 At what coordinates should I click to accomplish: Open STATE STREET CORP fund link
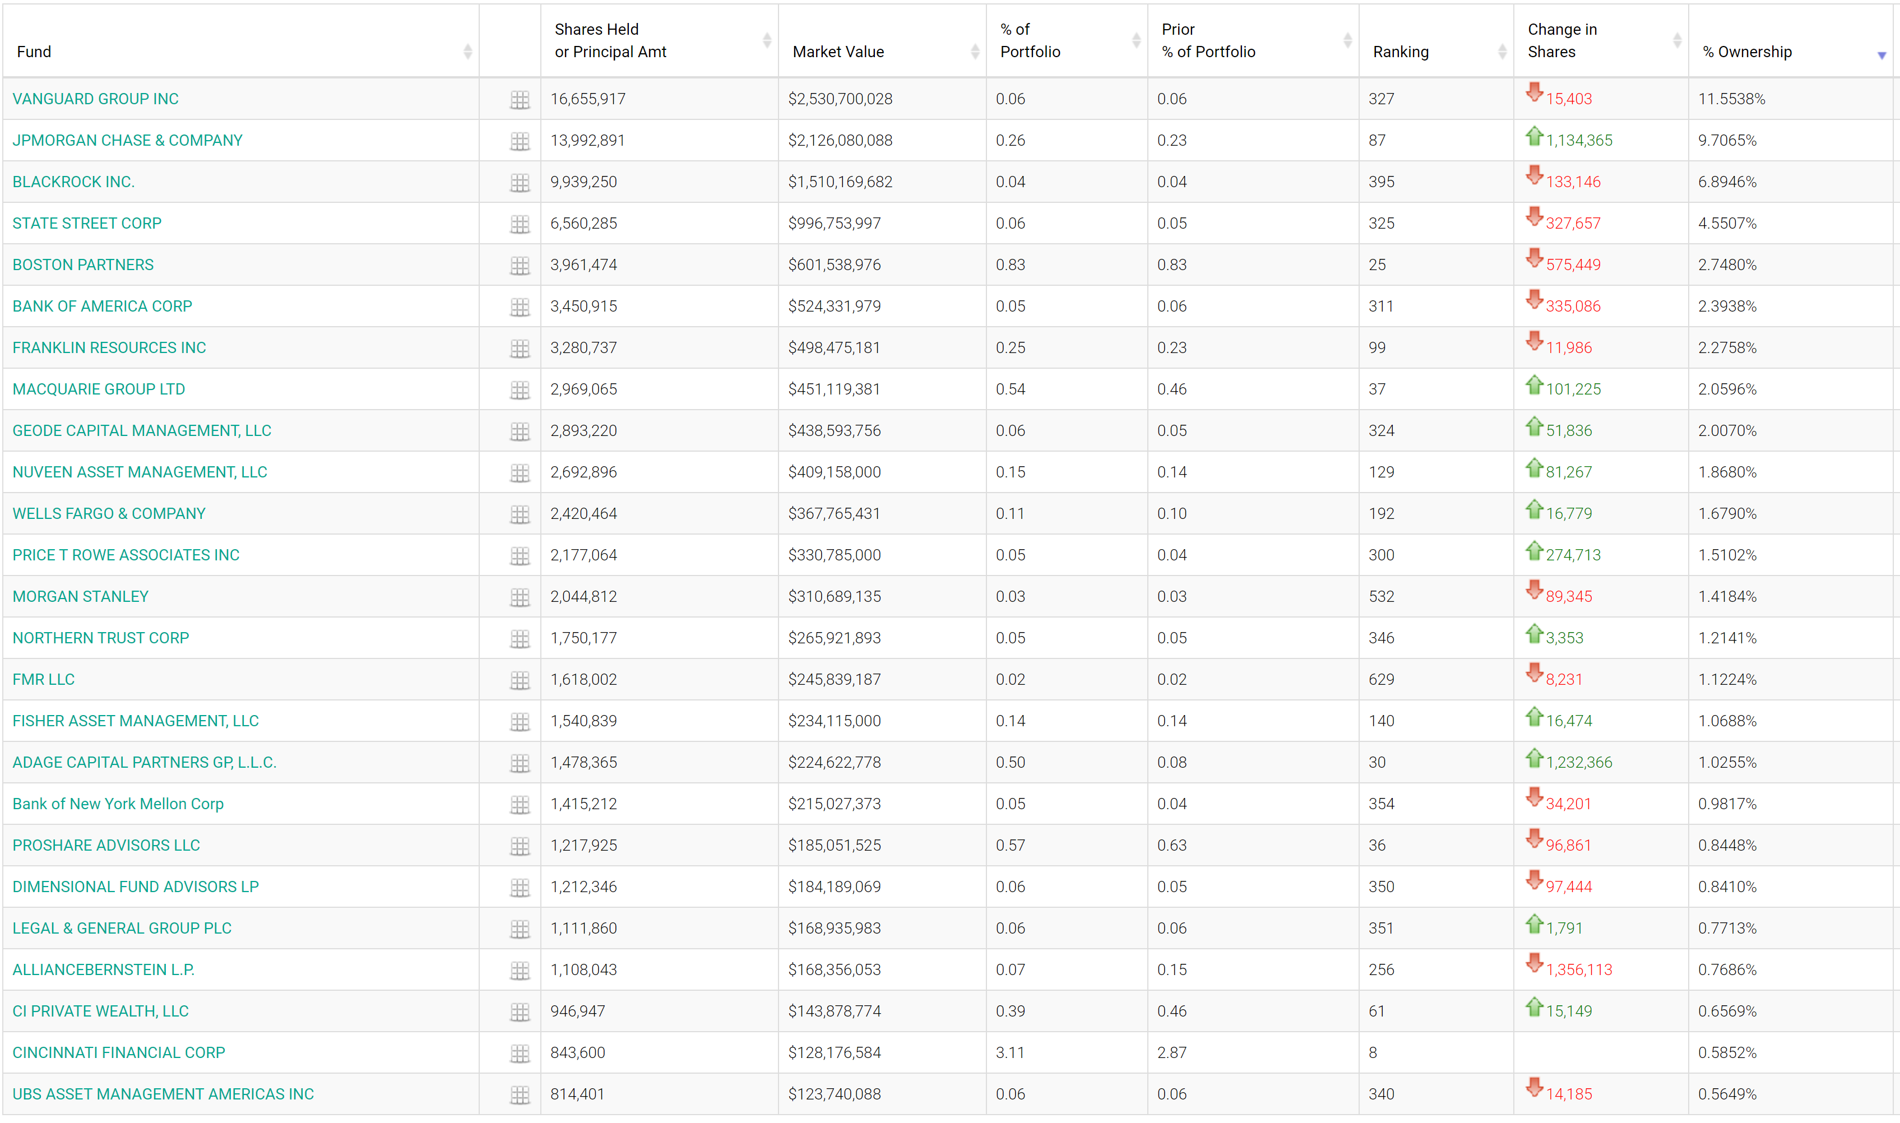(x=87, y=224)
